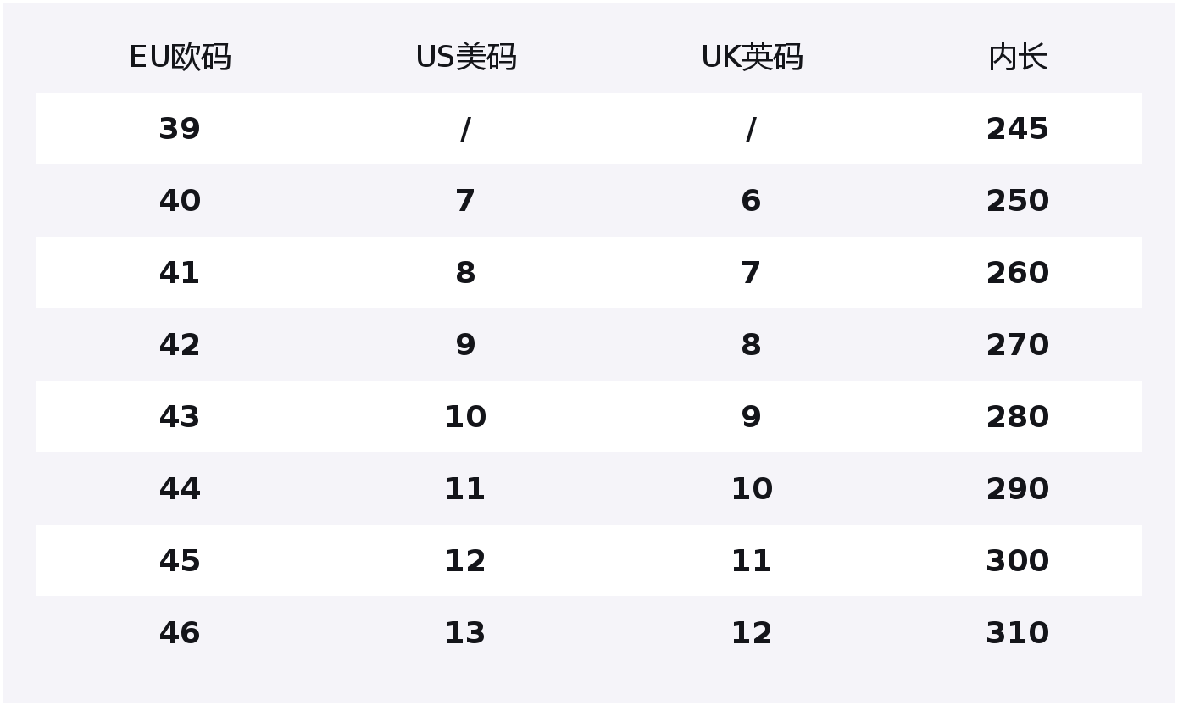Viewport: 1178px width, 706px height.
Task: Click inner length value 245
Action: [1018, 129]
